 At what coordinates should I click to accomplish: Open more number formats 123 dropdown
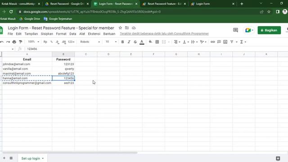click(x=71, y=42)
